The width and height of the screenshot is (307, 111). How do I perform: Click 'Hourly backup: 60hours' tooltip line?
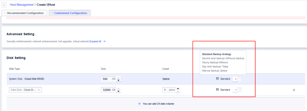tap(215, 62)
